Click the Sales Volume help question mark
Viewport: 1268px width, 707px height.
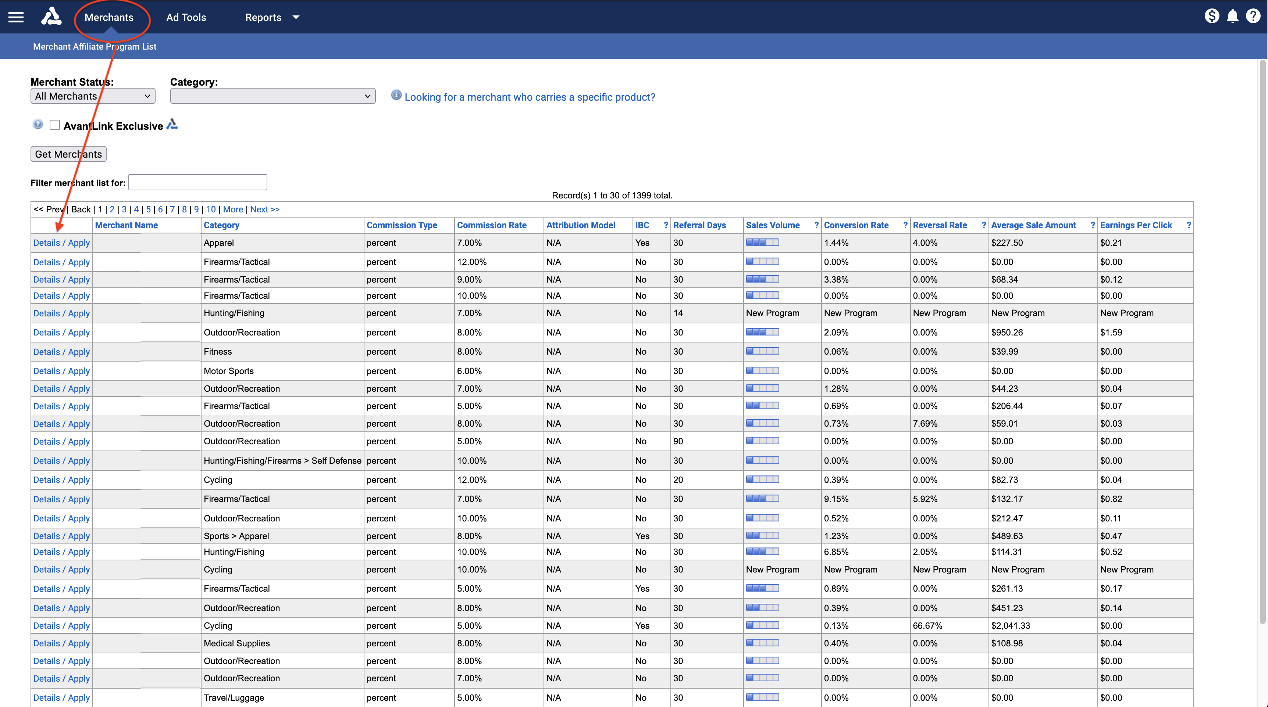pos(816,225)
